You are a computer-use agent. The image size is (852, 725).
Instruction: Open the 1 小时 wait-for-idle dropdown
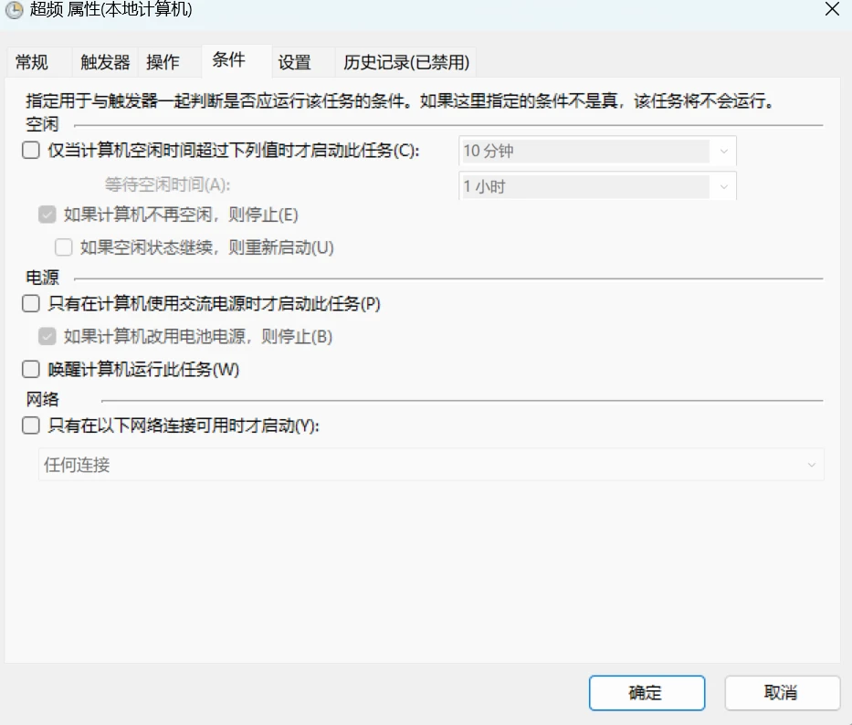(598, 186)
